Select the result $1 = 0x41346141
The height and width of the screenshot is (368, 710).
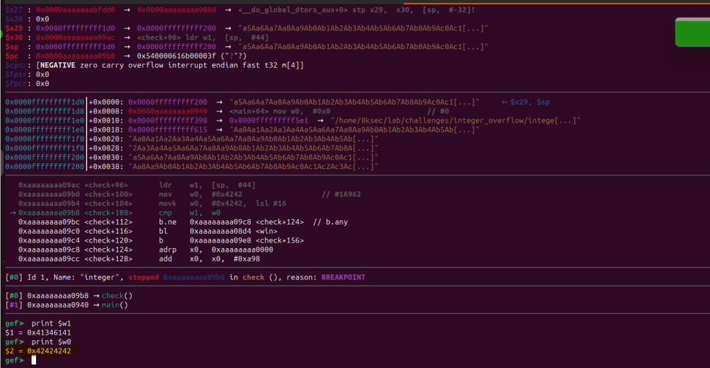tap(38, 333)
